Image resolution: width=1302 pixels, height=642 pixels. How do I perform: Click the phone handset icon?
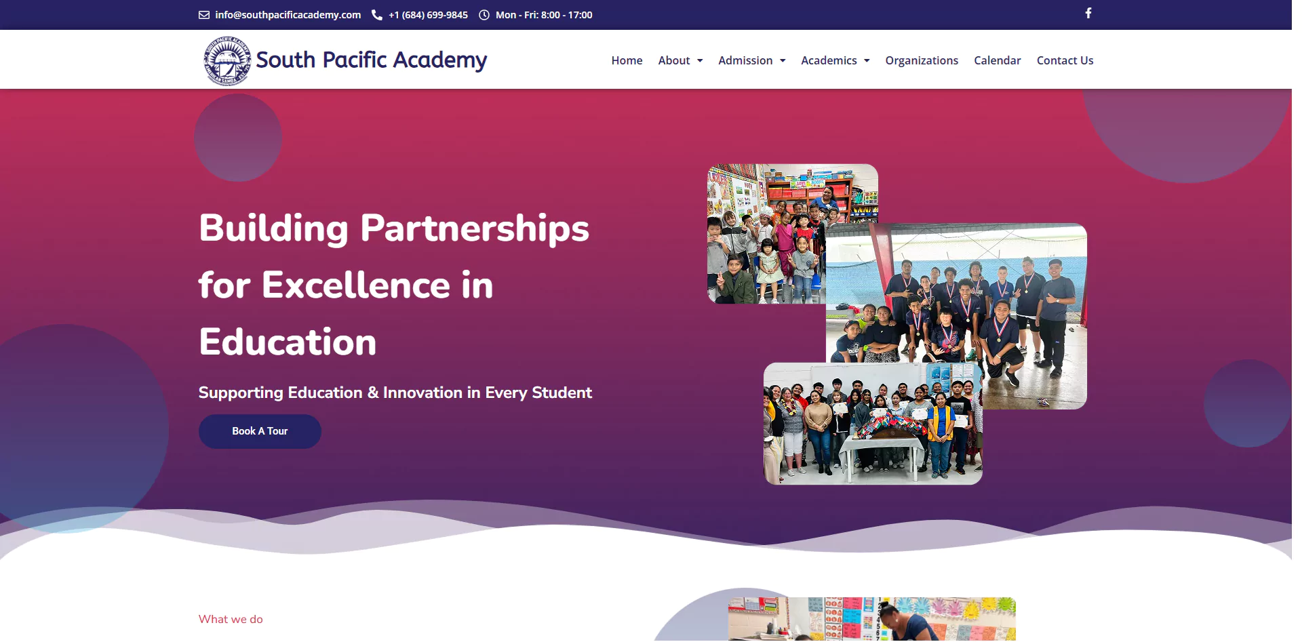pos(377,15)
